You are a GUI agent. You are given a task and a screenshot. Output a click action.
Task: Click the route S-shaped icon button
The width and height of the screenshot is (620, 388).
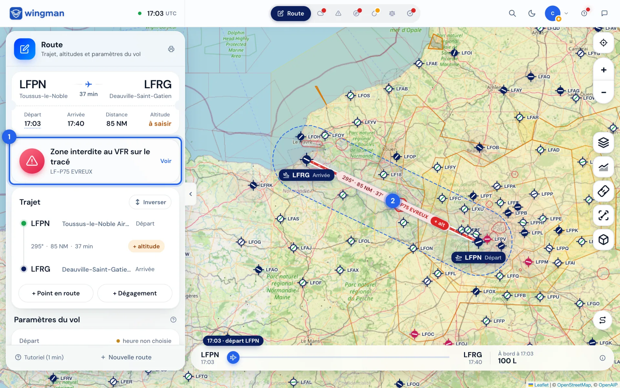[x=603, y=320]
